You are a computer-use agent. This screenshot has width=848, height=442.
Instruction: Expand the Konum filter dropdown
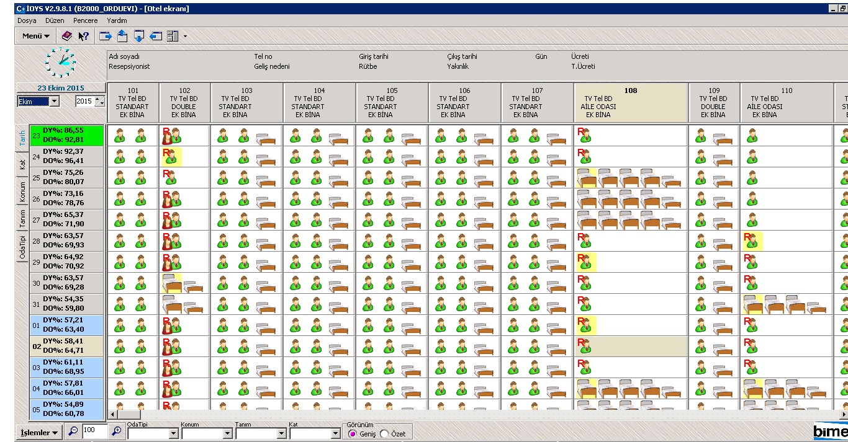227,434
